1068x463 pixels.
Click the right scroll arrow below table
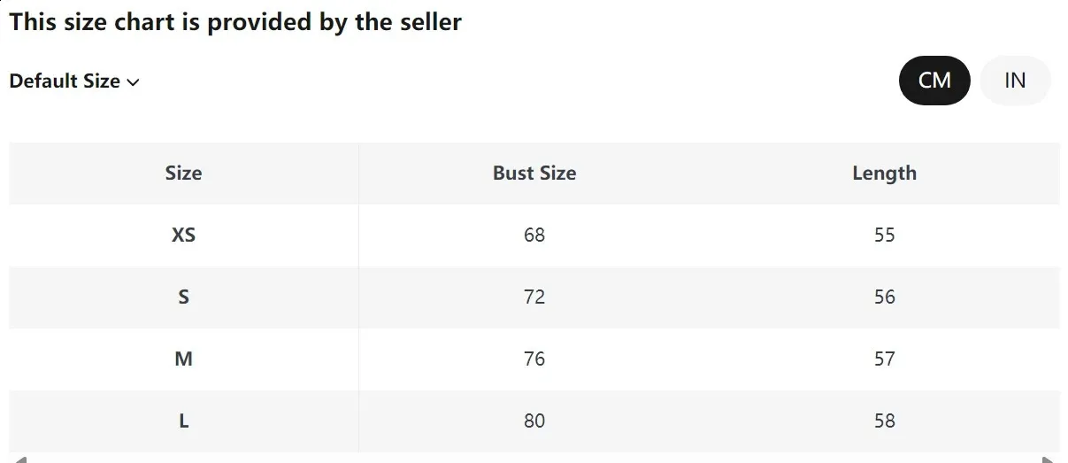[1049, 459]
